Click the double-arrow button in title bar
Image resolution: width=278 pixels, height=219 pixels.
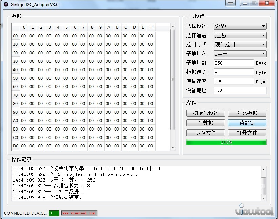(230, 3)
